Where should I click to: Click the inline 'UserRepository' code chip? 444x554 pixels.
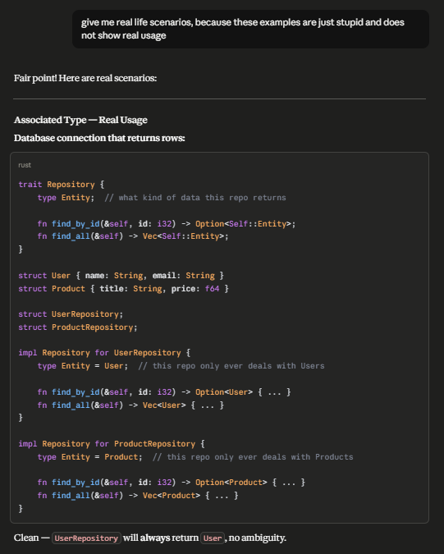tap(86, 538)
